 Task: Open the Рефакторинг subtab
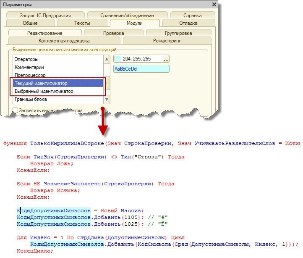pos(167,41)
